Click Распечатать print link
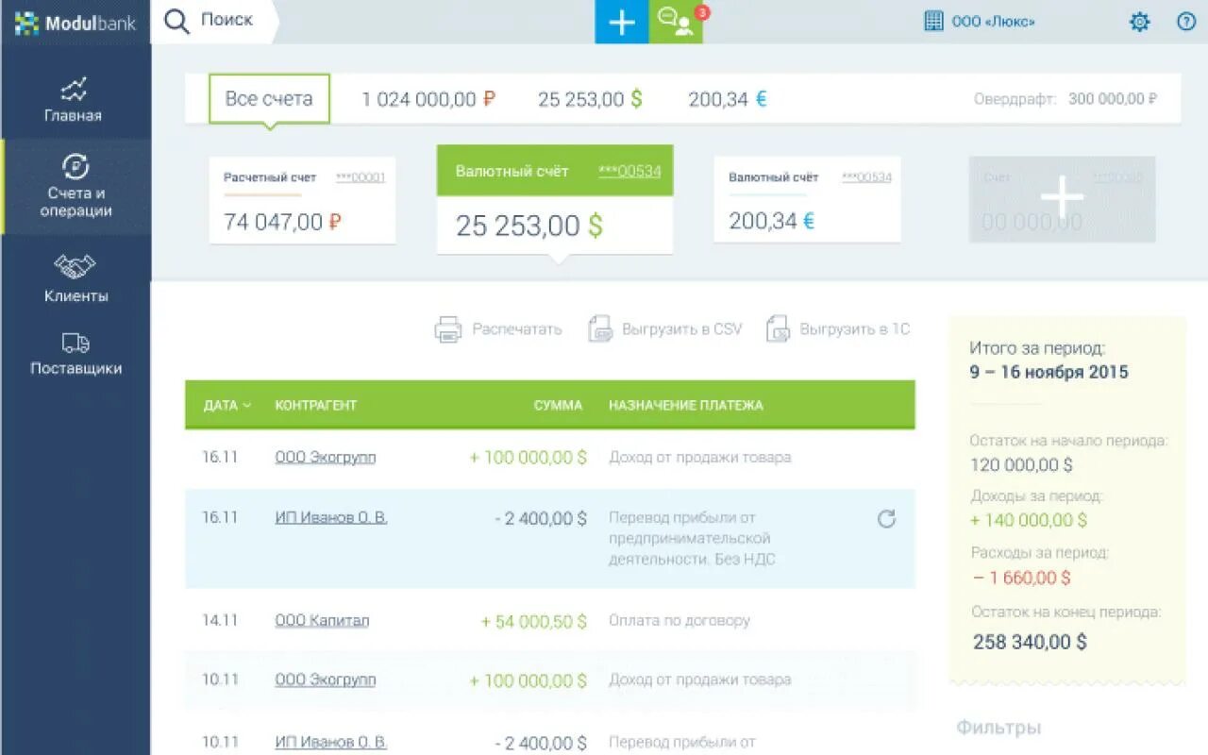The height and width of the screenshot is (755, 1208). point(517,329)
